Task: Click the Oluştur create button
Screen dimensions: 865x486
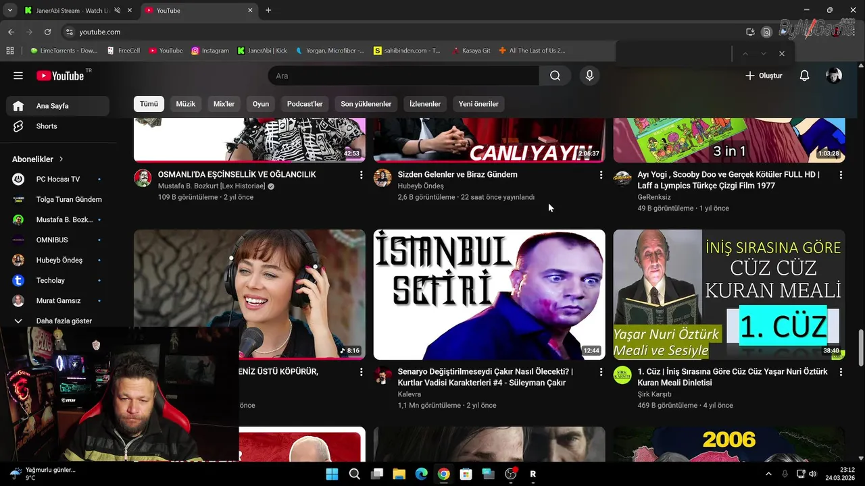Action: (x=764, y=76)
